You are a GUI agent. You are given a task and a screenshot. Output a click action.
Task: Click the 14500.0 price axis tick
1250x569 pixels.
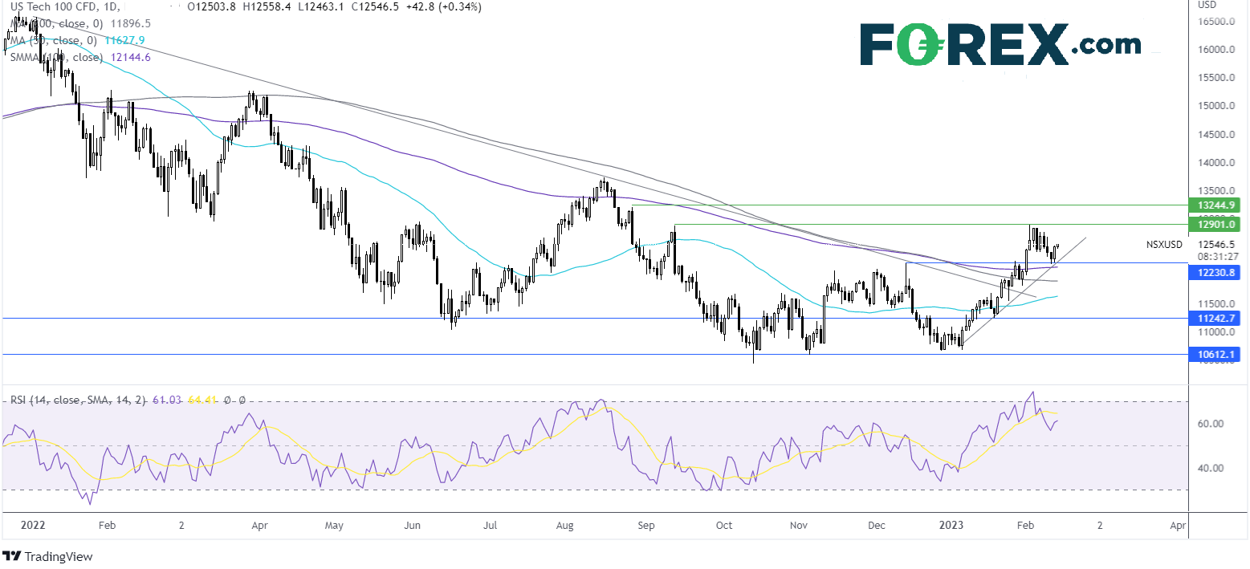(x=1215, y=135)
